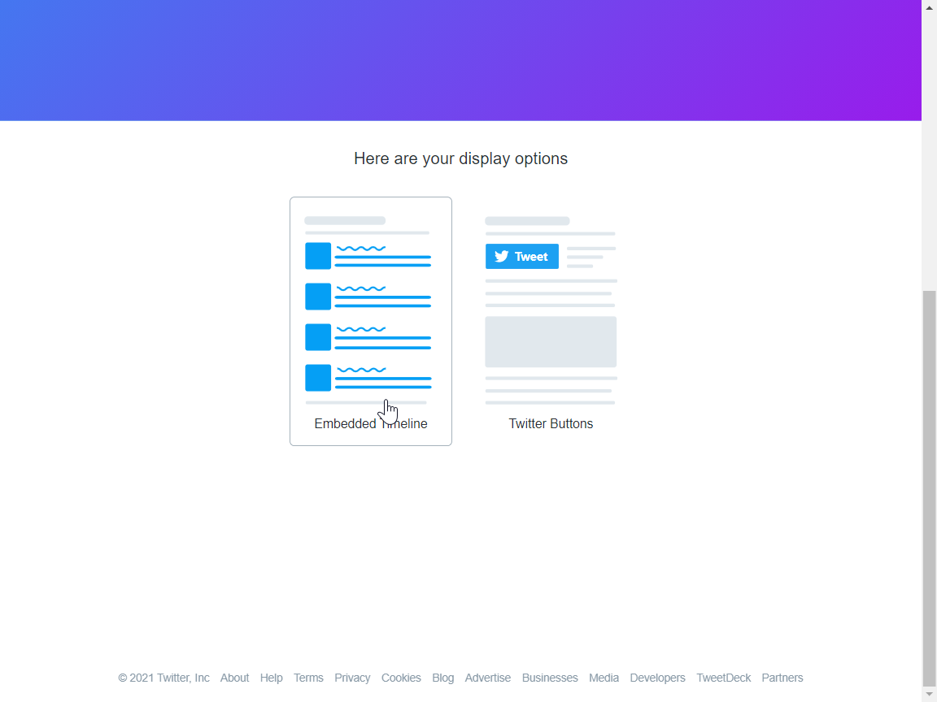This screenshot has width=937, height=702.
Task: Click the Twitter Buttons text label
Action: [551, 423]
